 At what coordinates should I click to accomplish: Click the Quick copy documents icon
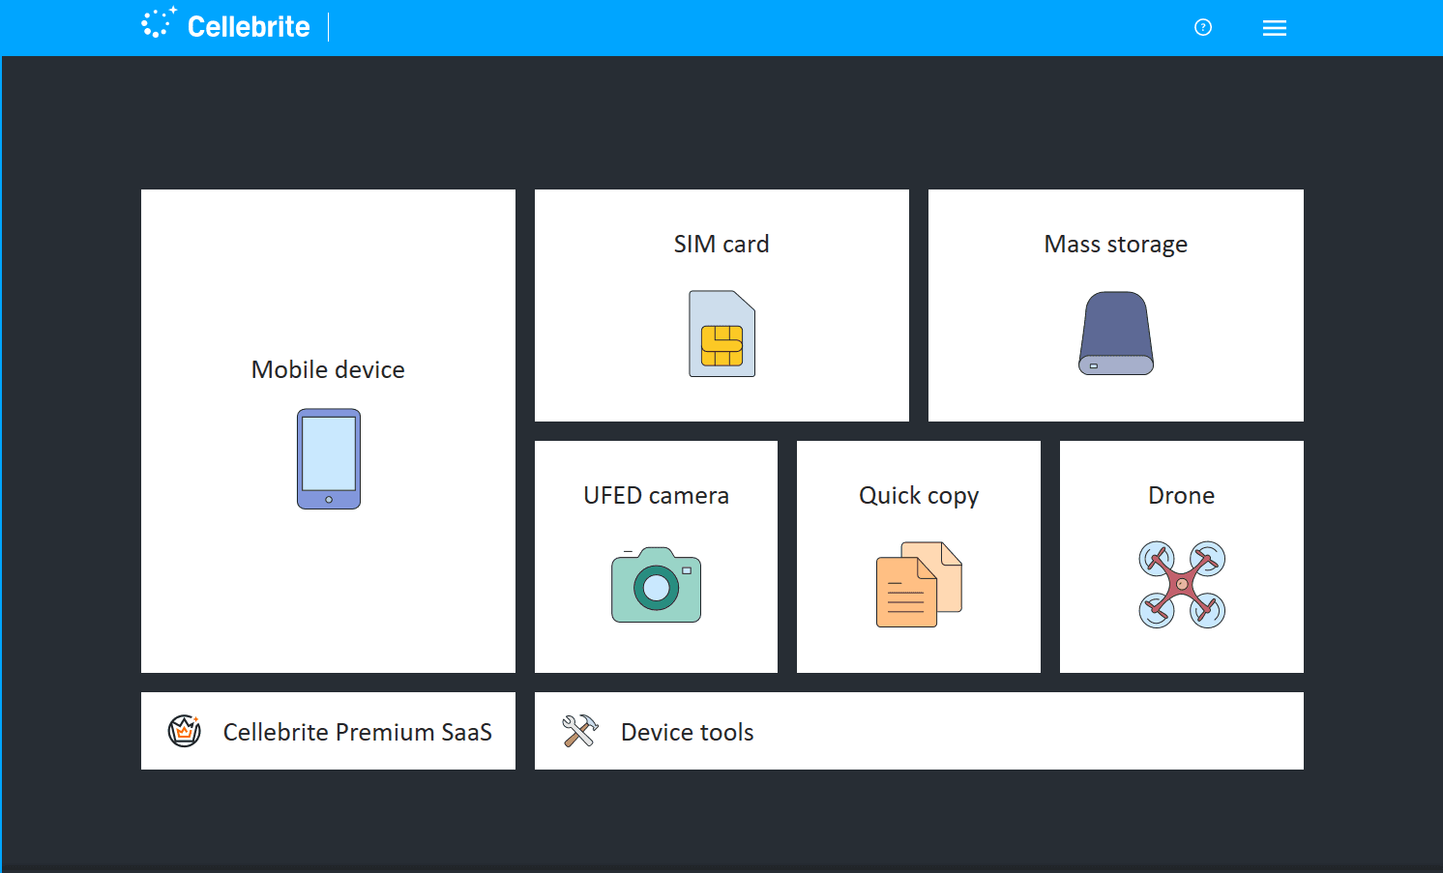pos(918,585)
